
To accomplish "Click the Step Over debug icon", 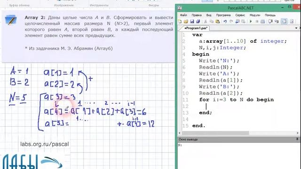I will pos(270,22).
